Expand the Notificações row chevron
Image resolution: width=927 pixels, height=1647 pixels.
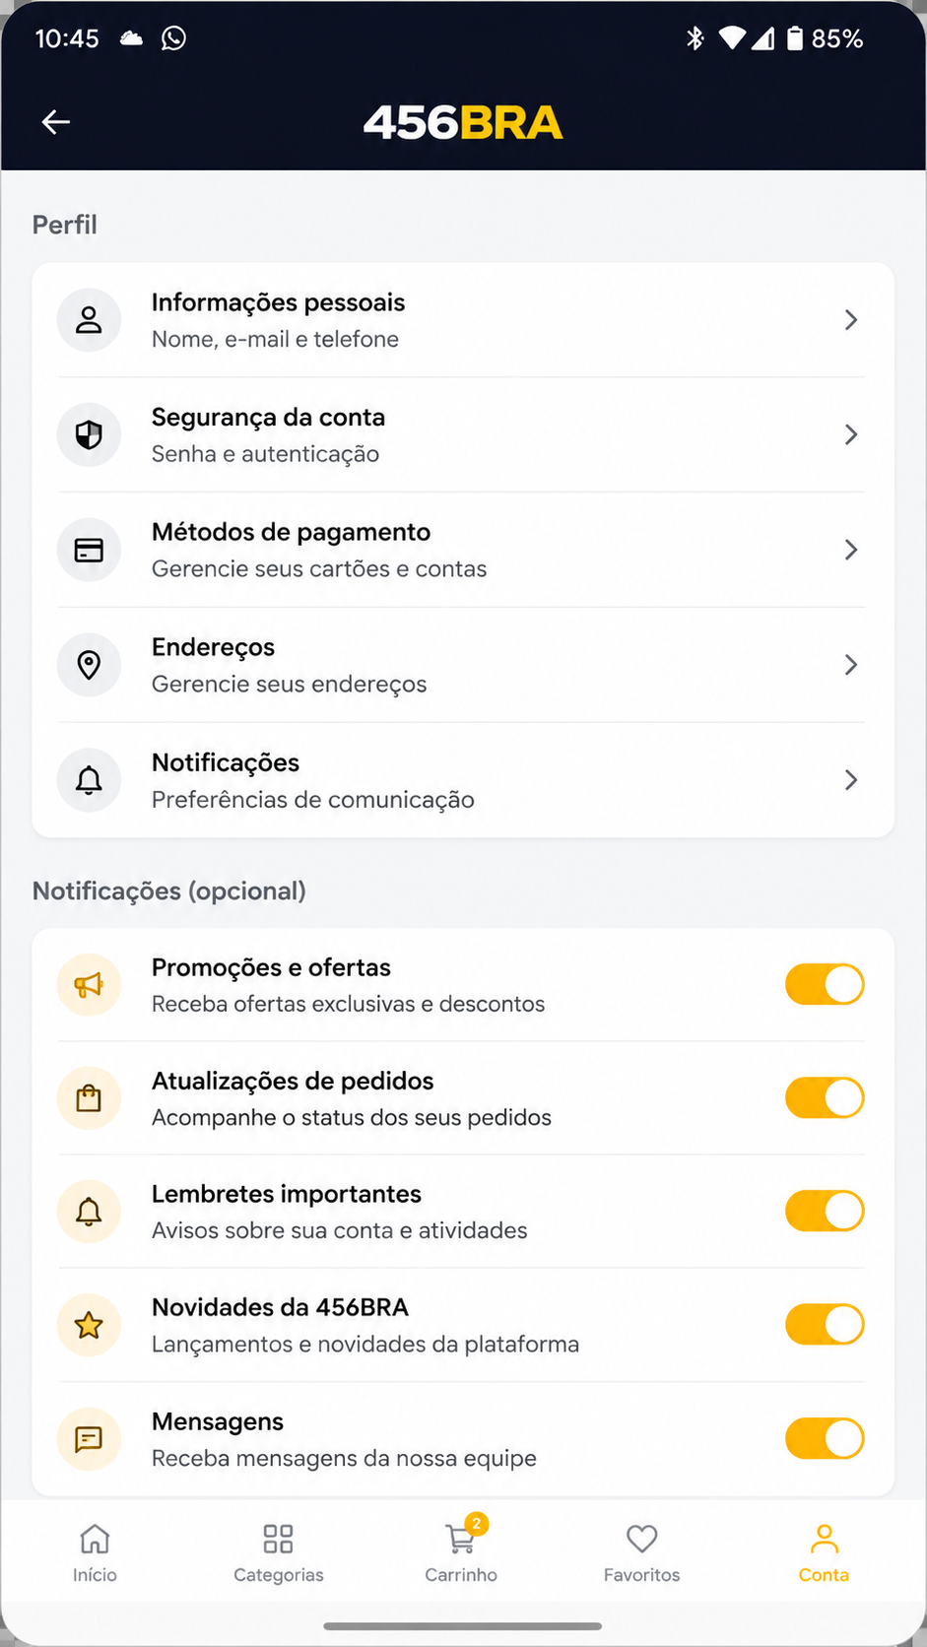[851, 780]
